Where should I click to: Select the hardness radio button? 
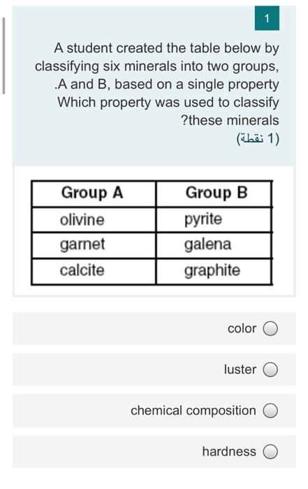(x=270, y=451)
